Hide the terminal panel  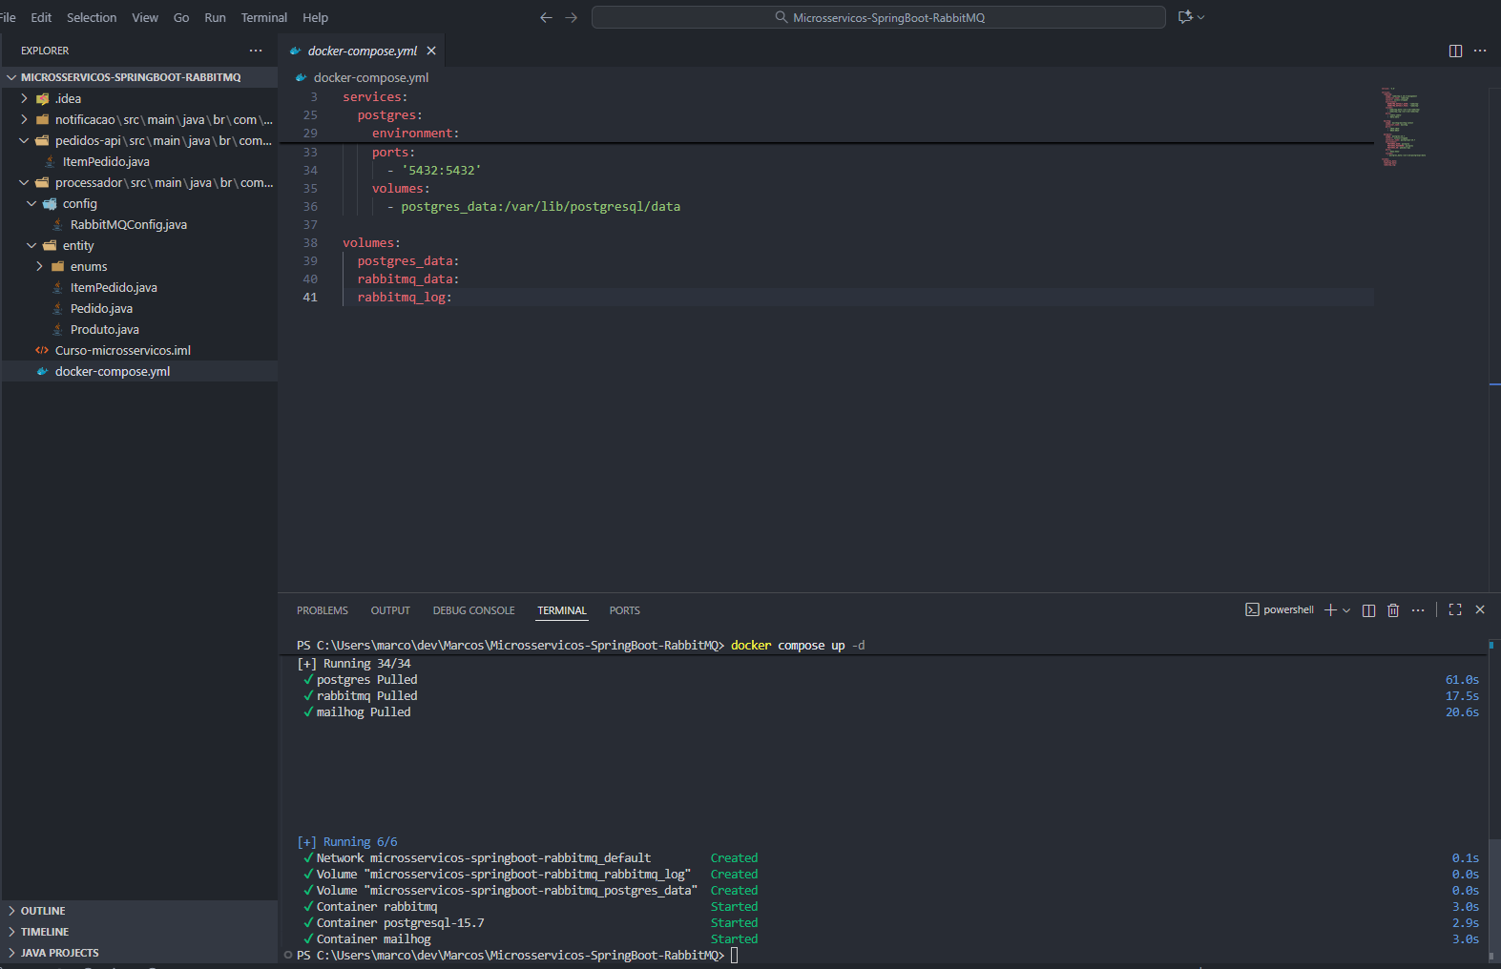(x=1480, y=609)
